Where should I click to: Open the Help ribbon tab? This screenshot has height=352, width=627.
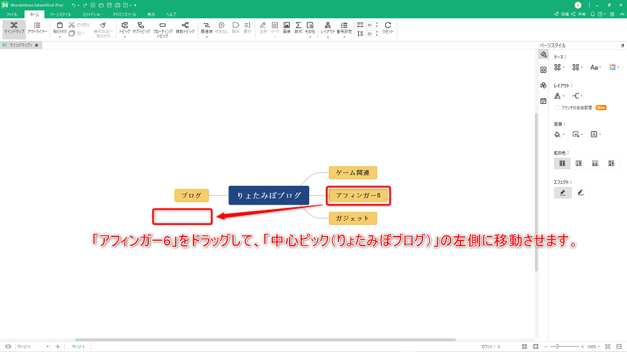pyautogui.click(x=171, y=15)
